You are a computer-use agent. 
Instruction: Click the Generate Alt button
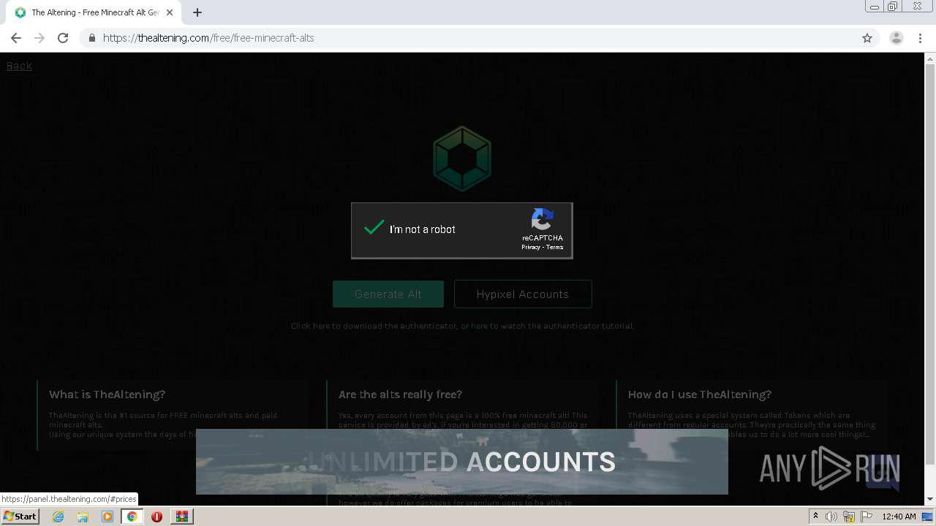point(388,294)
